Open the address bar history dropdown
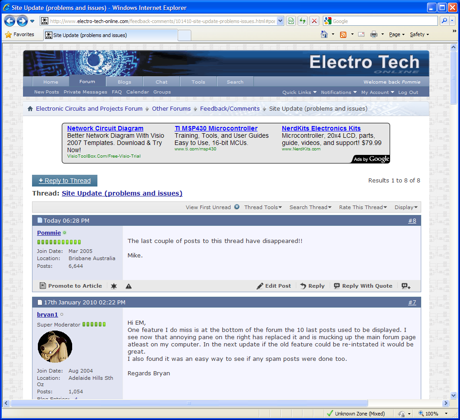Viewport: 460px width, 420px height. point(280,21)
